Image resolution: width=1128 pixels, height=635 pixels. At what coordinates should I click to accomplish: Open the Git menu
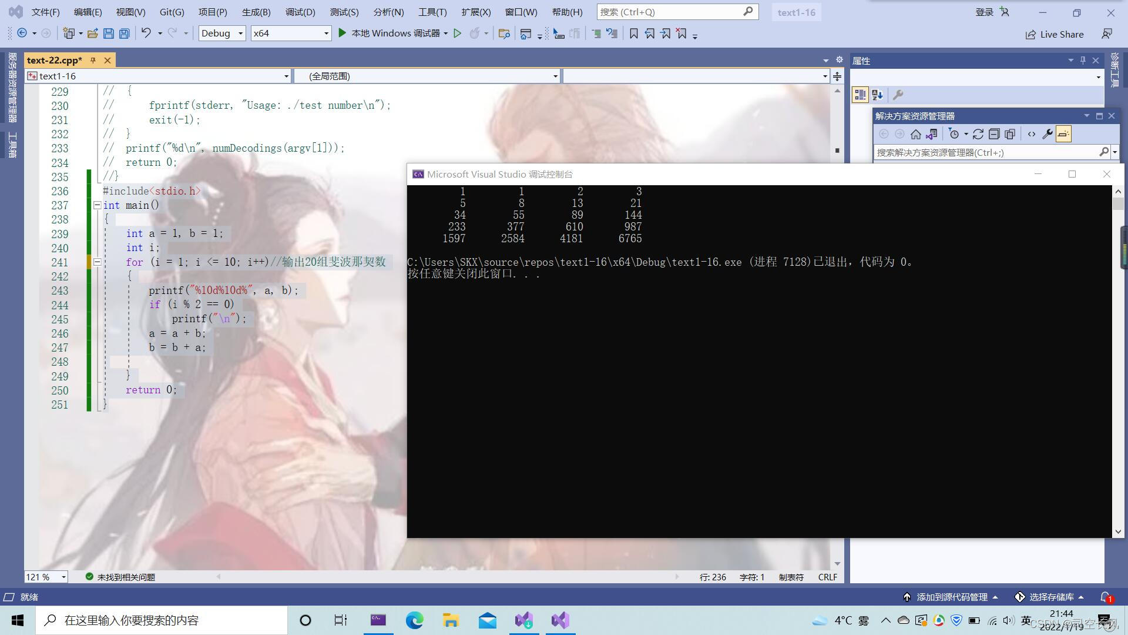(171, 12)
